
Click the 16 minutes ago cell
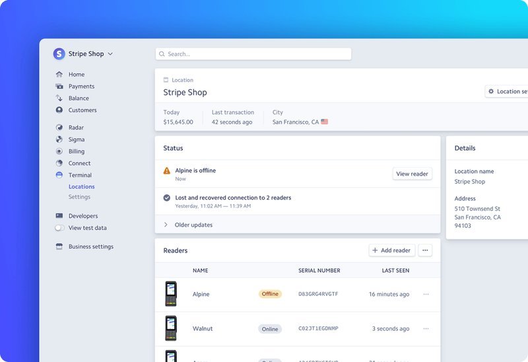(389, 294)
